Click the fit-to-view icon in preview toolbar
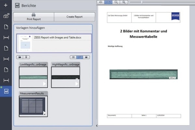This screenshot has height=130, width=195. click(101, 2)
